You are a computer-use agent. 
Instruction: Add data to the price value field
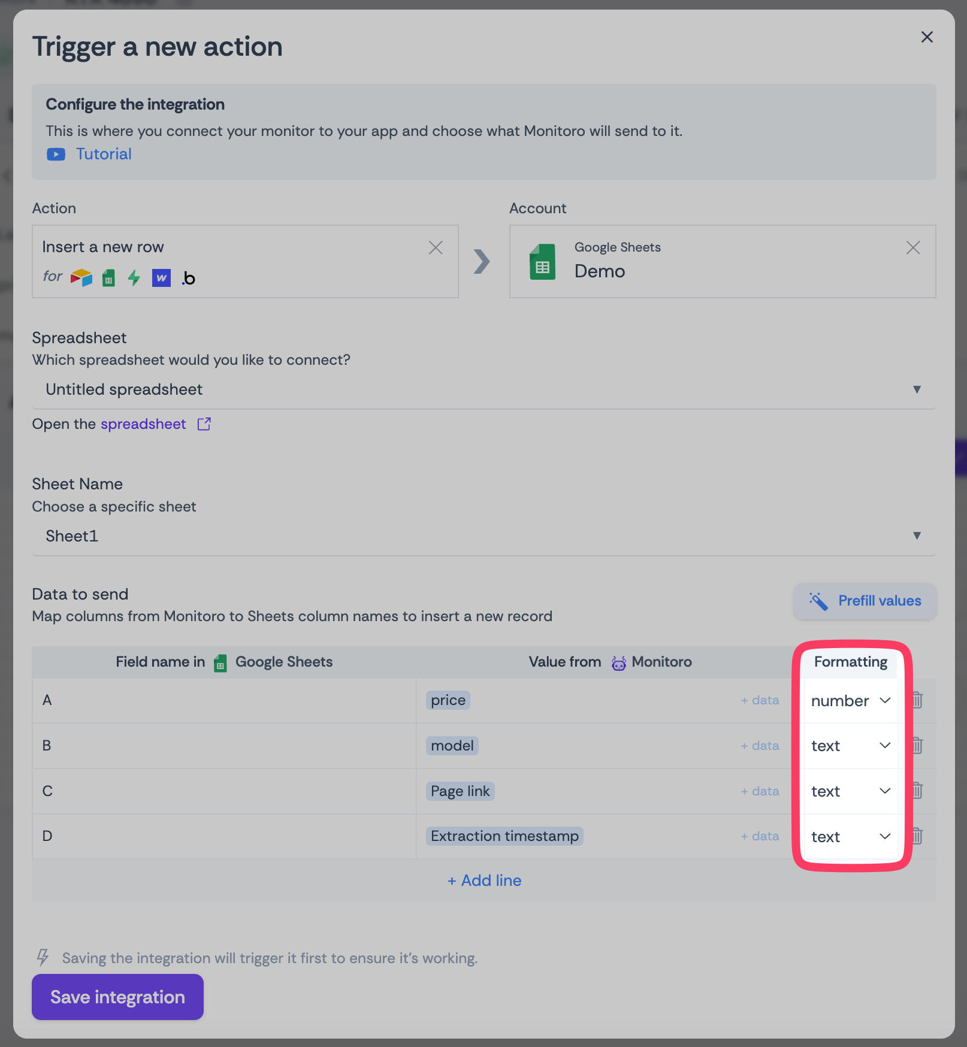[760, 700]
